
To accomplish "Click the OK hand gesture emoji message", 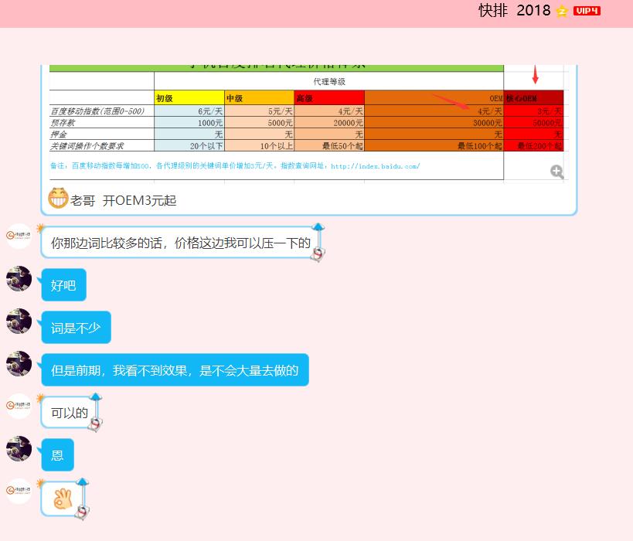I will coord(63,499).
